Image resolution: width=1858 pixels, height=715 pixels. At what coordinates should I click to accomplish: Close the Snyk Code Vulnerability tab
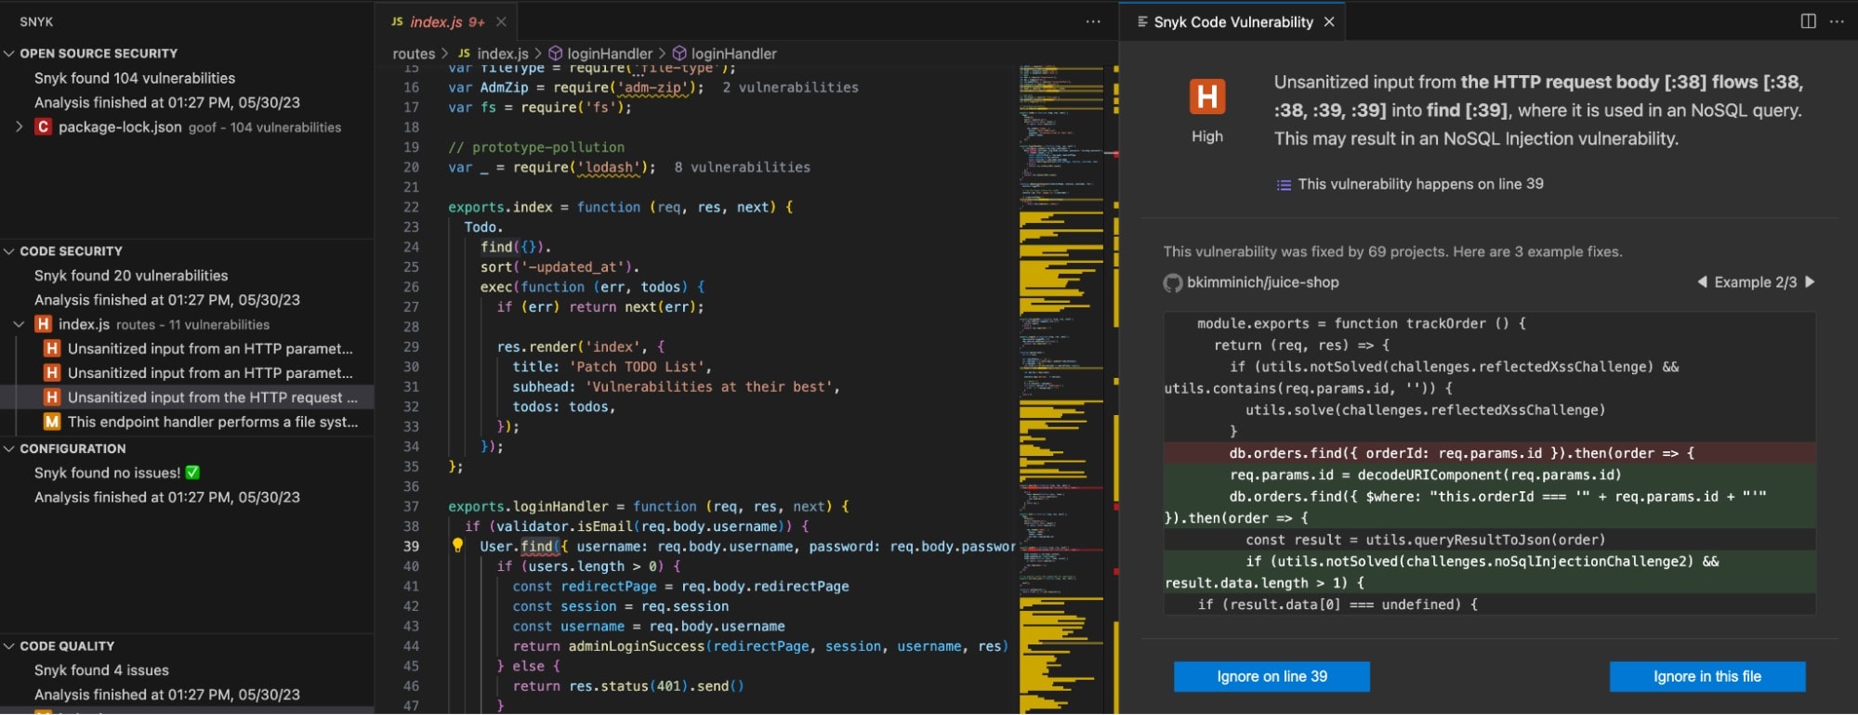(1329, 21)
